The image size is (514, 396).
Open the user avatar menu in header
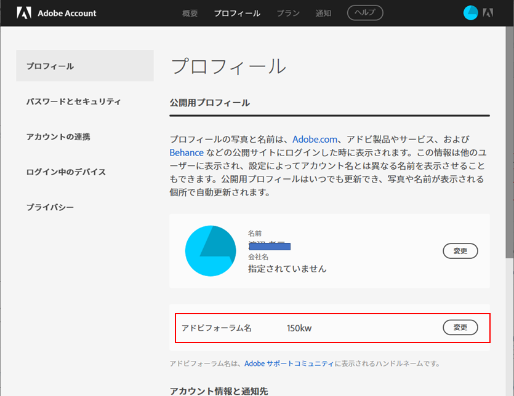click(470, 13)
